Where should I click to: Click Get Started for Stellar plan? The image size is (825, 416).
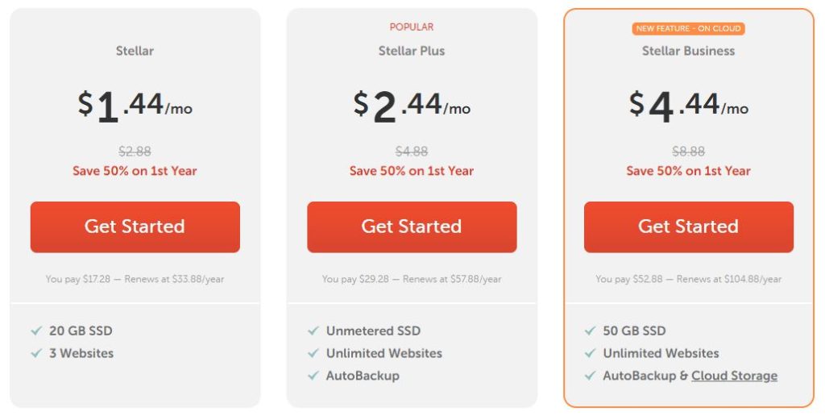(x=135, y=227)
